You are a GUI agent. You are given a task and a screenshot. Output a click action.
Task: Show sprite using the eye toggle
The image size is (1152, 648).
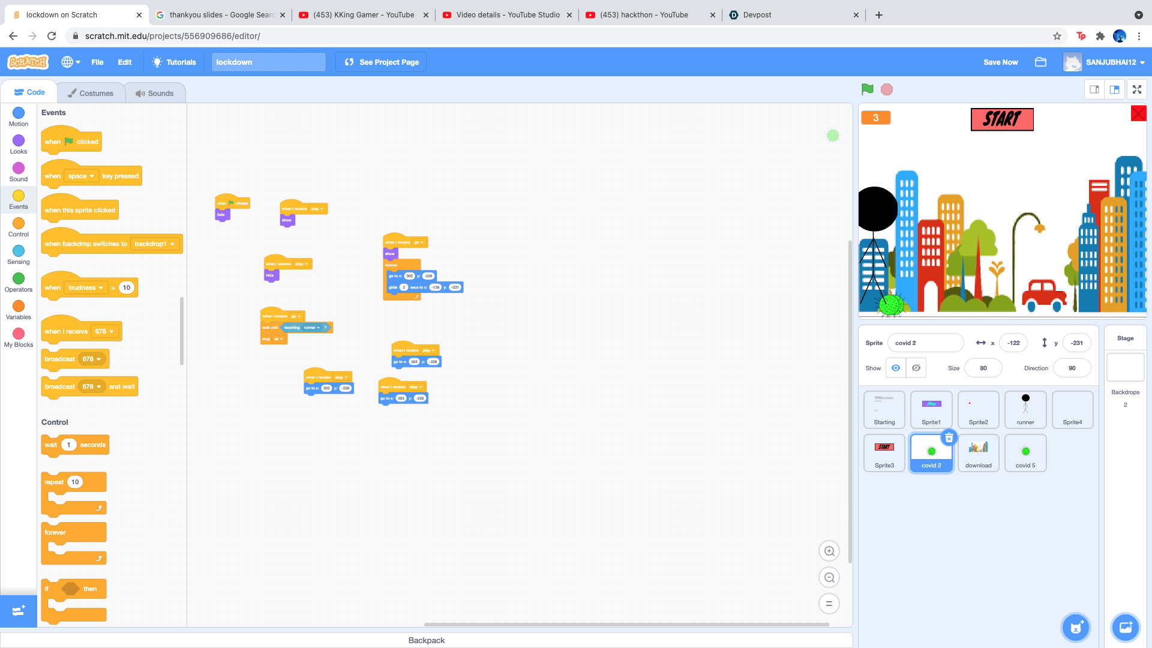pos(896,368)
